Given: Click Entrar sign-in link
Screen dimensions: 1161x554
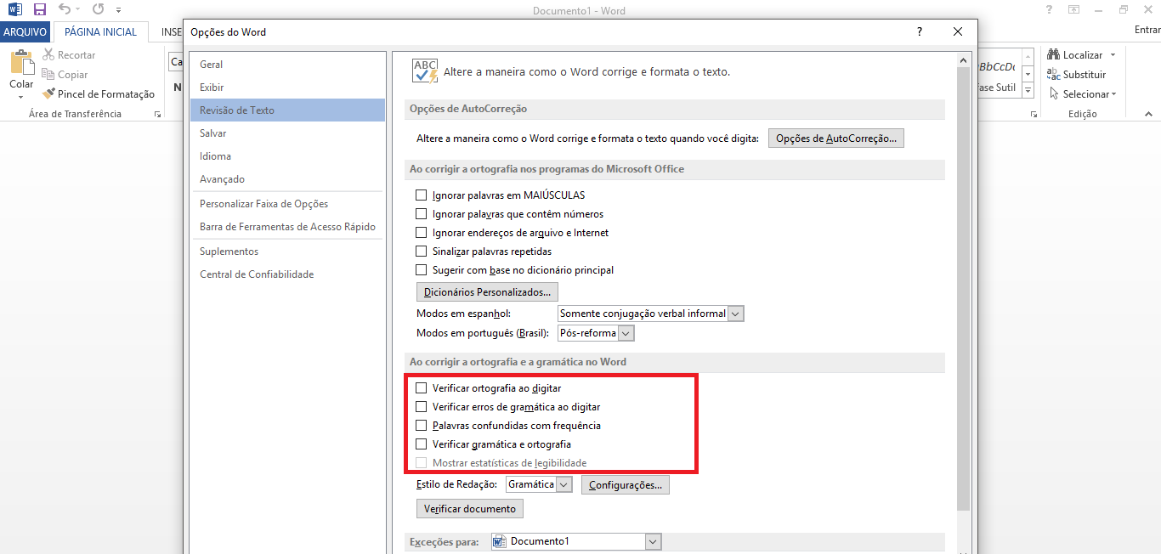Looking at the screenshot, I should click(1147, 30).
